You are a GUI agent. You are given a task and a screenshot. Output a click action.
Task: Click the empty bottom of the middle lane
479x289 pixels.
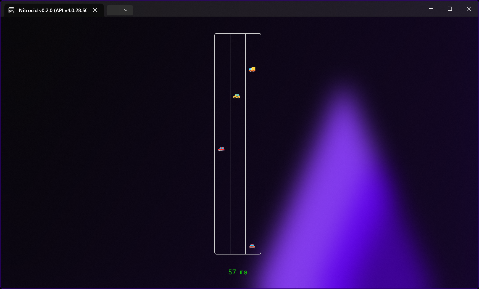[x=238, y=243]
